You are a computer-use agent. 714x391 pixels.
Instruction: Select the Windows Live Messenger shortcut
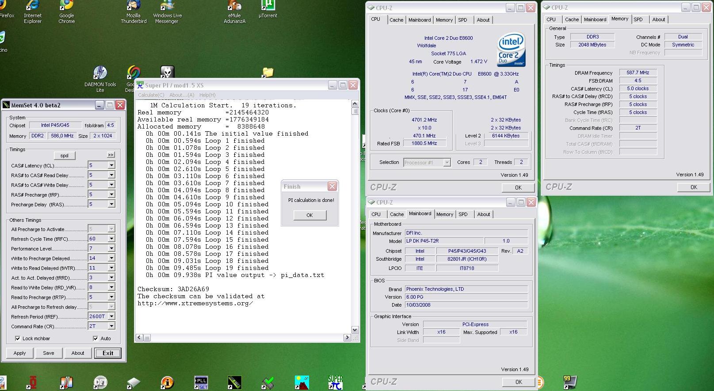click(167, 12)
